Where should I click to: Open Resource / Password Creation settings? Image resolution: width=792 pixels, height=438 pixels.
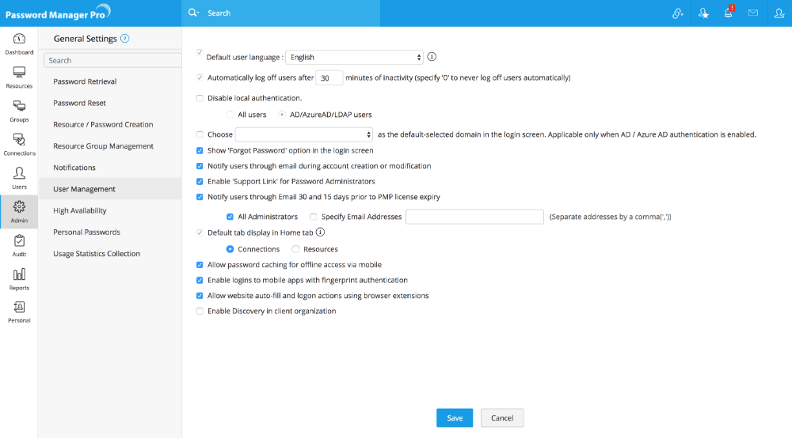(x=103, y=124)
